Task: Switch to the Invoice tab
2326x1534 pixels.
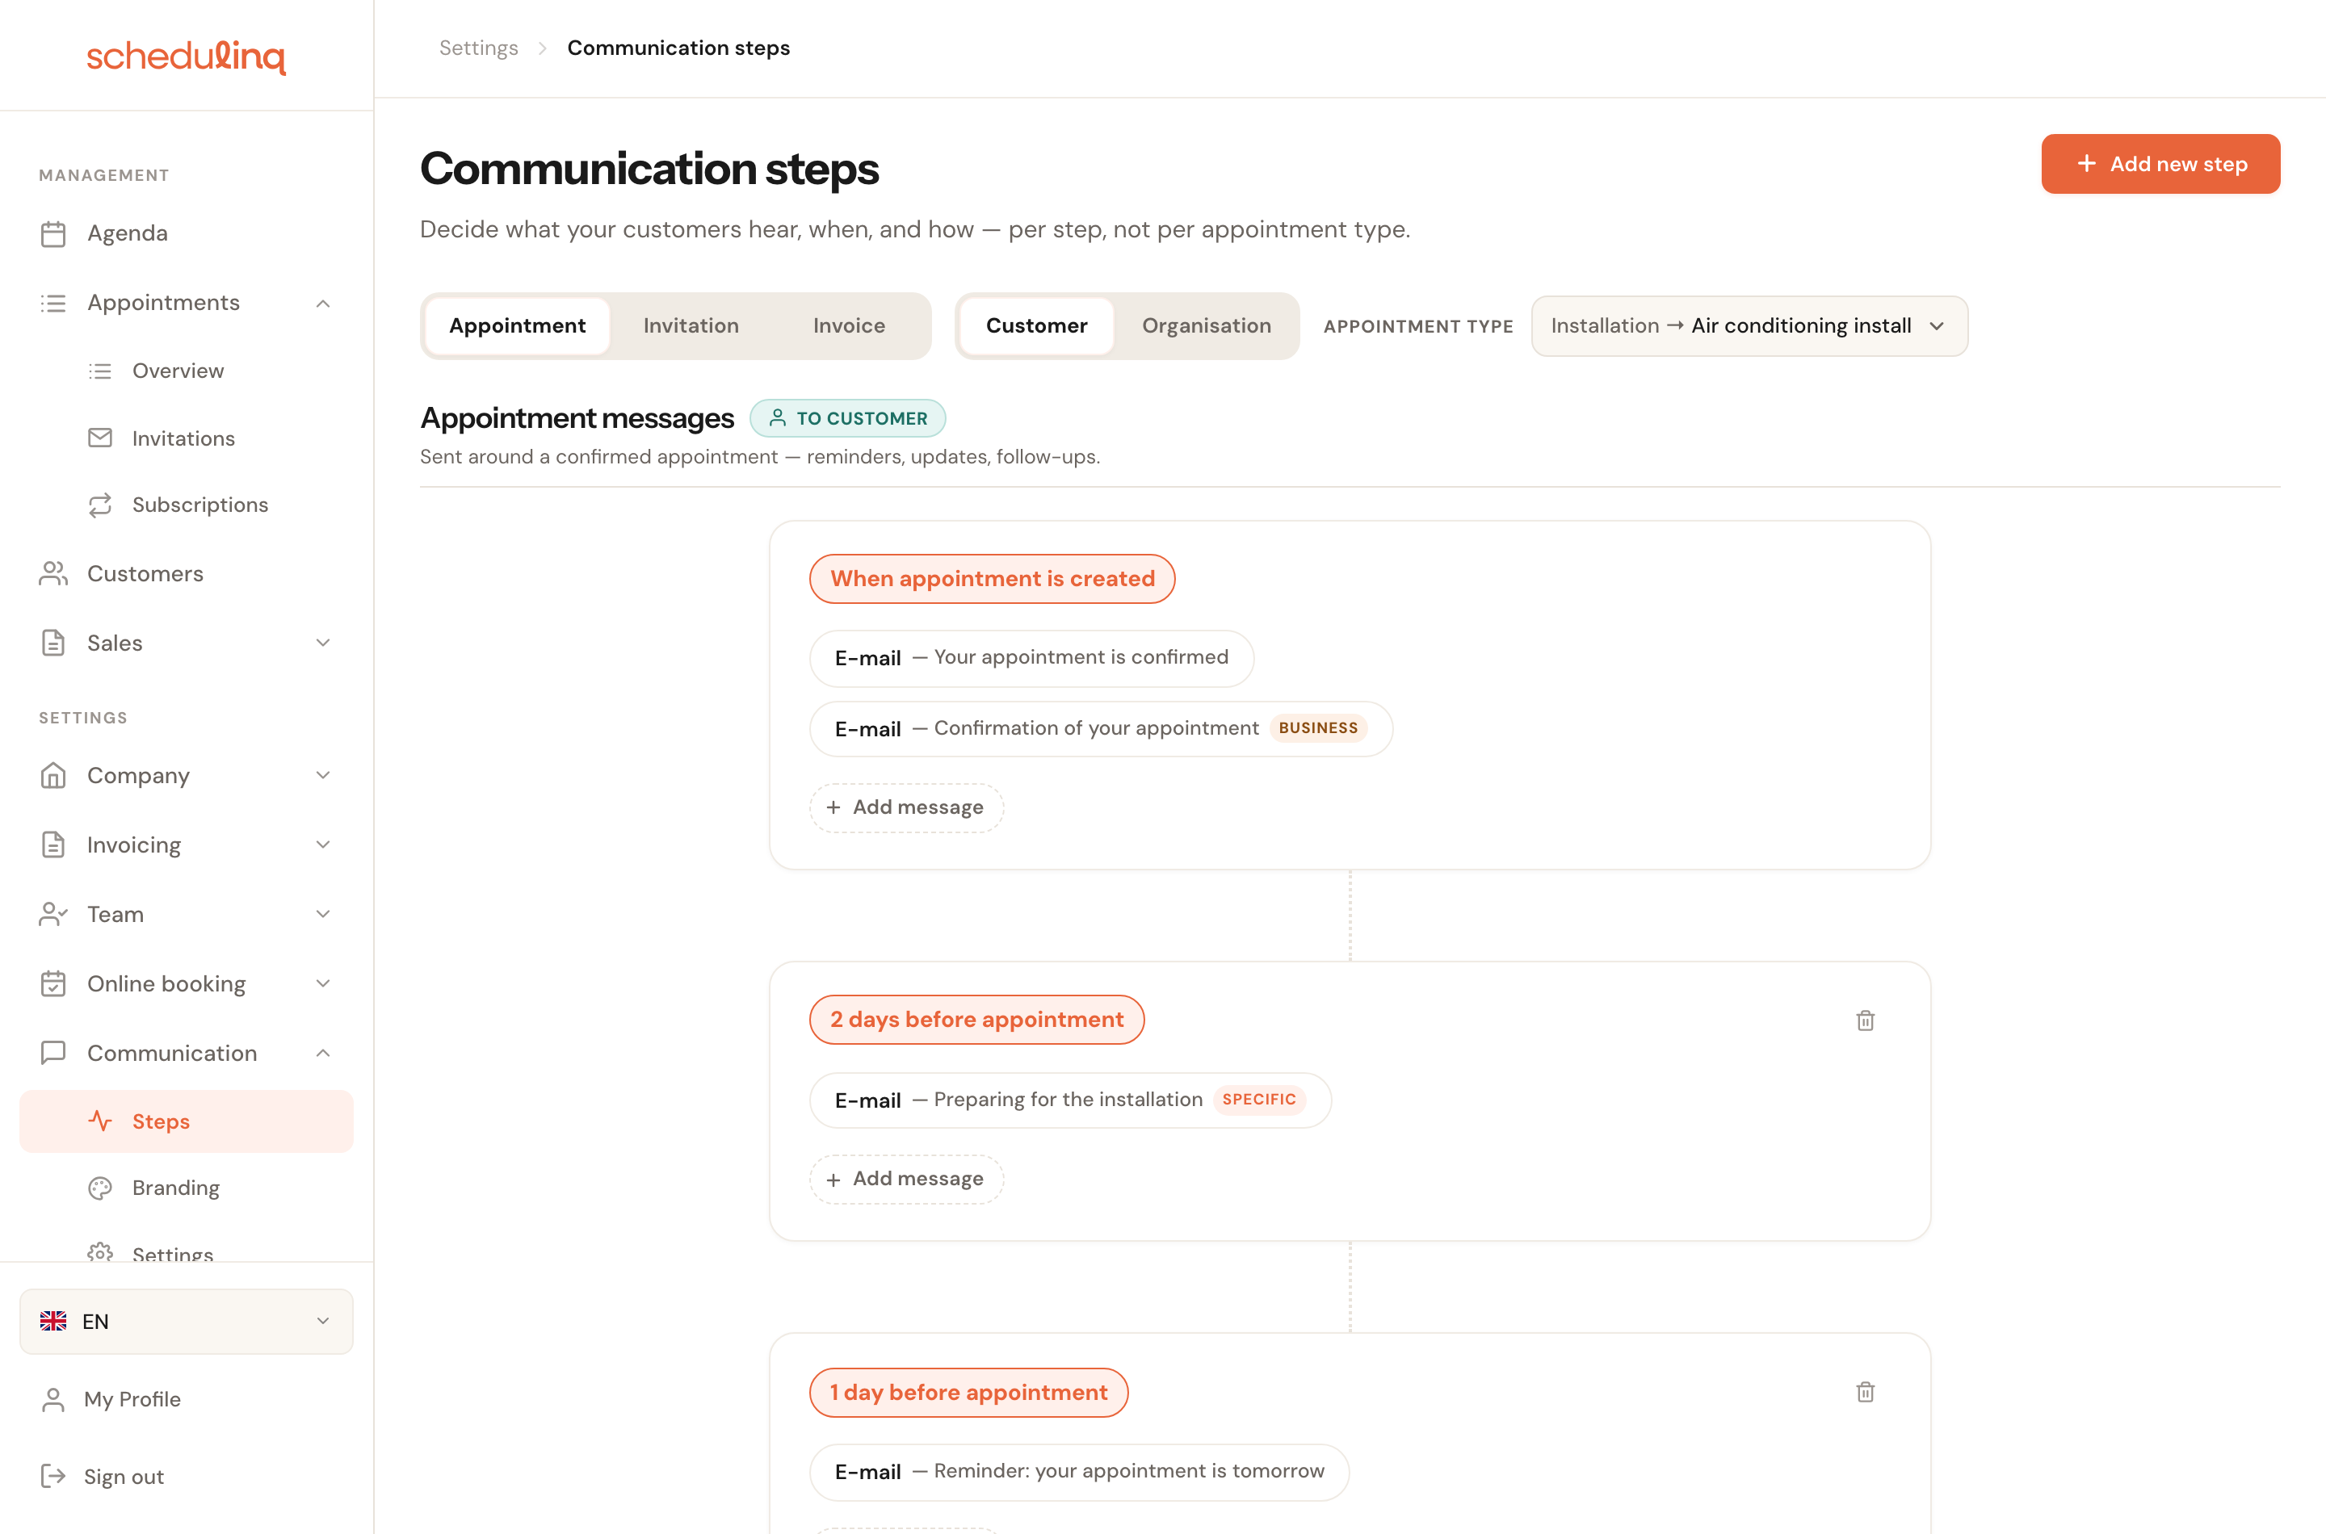Action: click(x=848, y=326)
